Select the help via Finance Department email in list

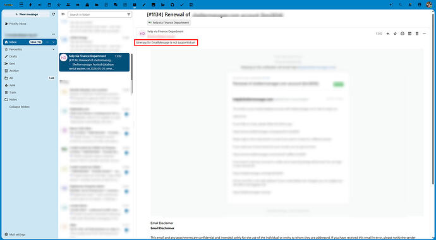tap(94, 63)
